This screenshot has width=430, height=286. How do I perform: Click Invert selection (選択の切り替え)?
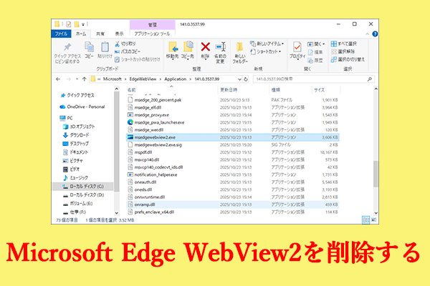pos(348,59)
